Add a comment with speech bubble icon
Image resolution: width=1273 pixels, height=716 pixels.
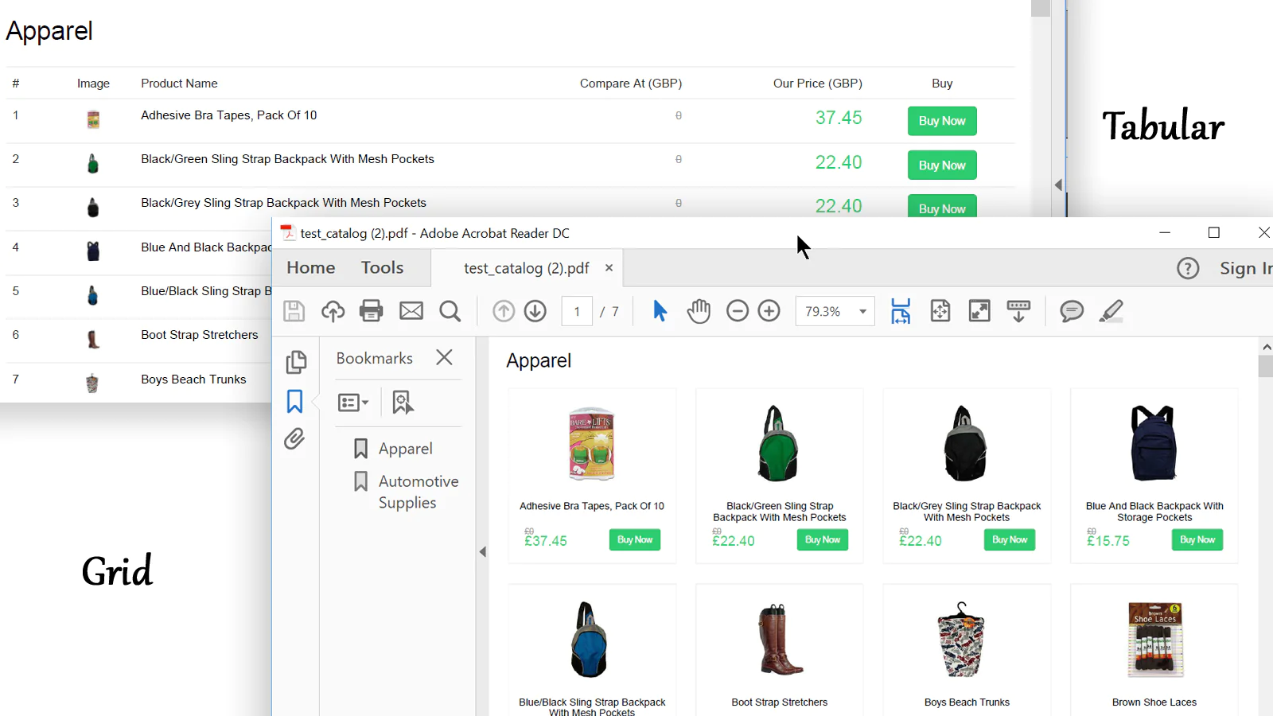1072,311
